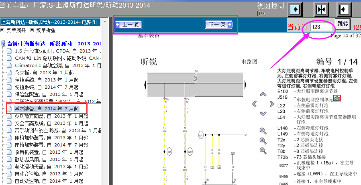Open 散热器风扇, 自 2013 年 1月起
Image resolution: width=361 pixels, height=185 pixels.
tap(49, 159)
